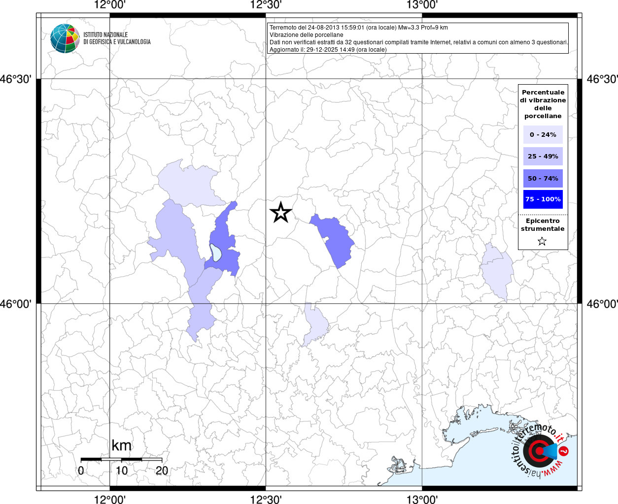Click the INGV globe logo
The height and width of the screenshot is (504, 618).
click(x=65, y=38)
